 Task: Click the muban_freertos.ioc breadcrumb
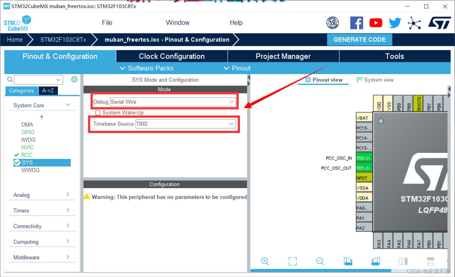pyautogui.click(x=167, y=40)
